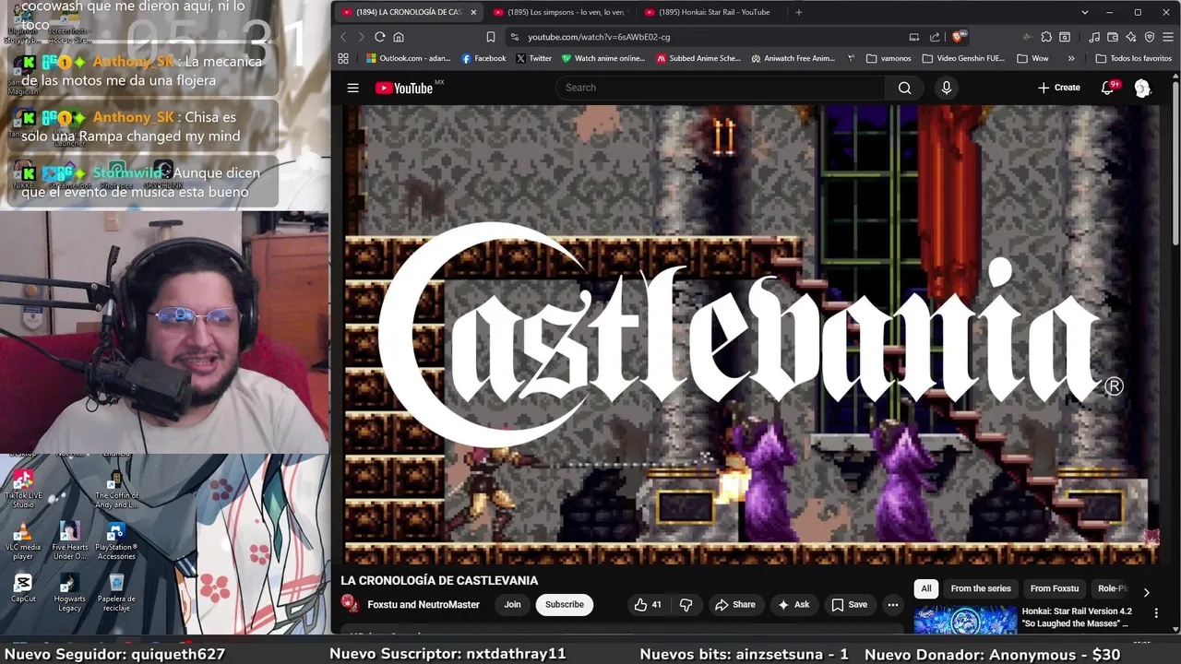The image size is (1181, 664).
Task: Select Five Hearts Under O... desktop icon
Action: pyautogui.click(x=69, y=541)
